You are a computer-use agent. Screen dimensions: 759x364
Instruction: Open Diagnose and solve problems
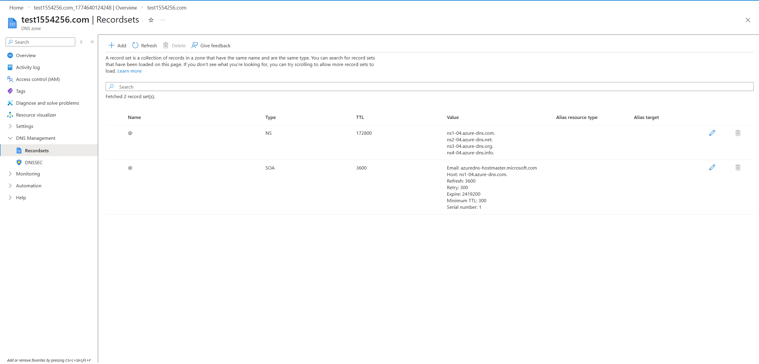point(47,103)
